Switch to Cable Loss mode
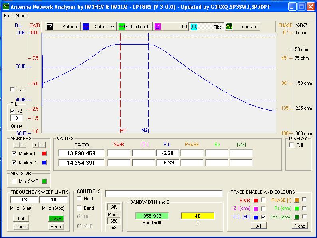The height and width of the screenshot is (238, 317). (99, 27)
